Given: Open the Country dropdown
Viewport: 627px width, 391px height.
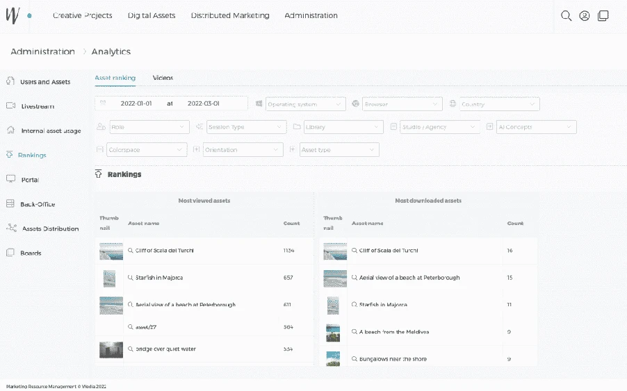Looking at the screenshot, I should point(499,104).
